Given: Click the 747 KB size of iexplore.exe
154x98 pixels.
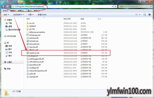Looking at the screenshot, I should pyautogui.click(x=104, y=53).
